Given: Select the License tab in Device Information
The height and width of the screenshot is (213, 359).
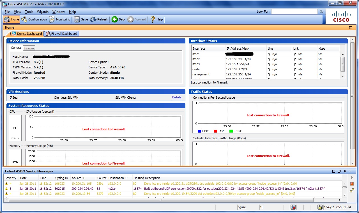Looking at the screenshot, I should click(29, 48).
